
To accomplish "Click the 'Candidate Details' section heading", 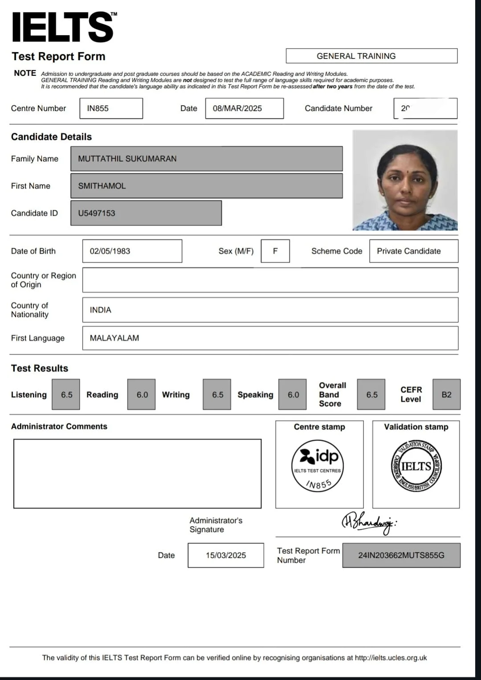I will pos(51,137).
